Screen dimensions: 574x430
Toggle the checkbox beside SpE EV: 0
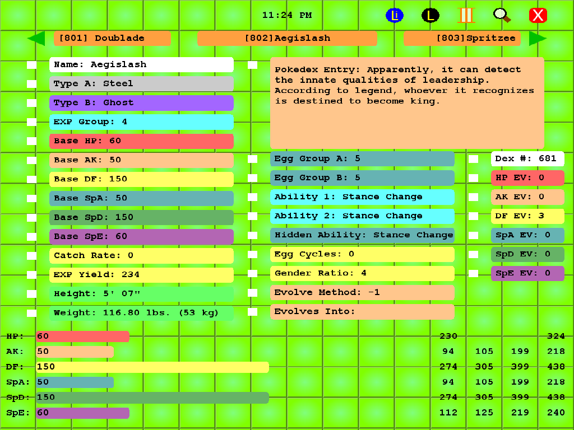pyautogui.click(x=473, y=273)
